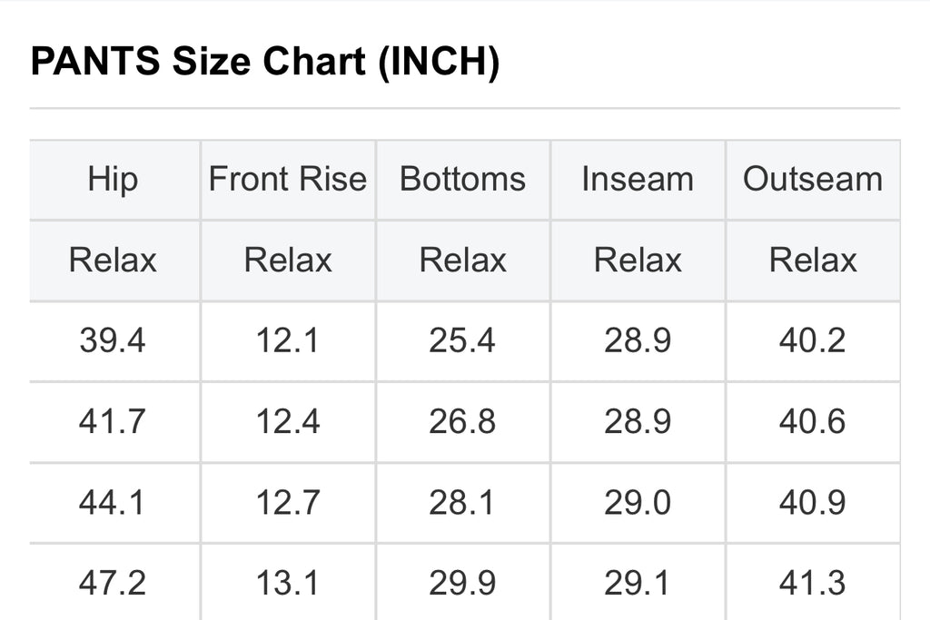Click the Inseam column header

pyautogui.click(x=638, y=179)
